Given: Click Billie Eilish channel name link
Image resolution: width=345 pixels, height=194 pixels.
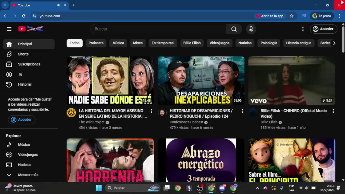Looking at the screenshot, I should [269, 122].
